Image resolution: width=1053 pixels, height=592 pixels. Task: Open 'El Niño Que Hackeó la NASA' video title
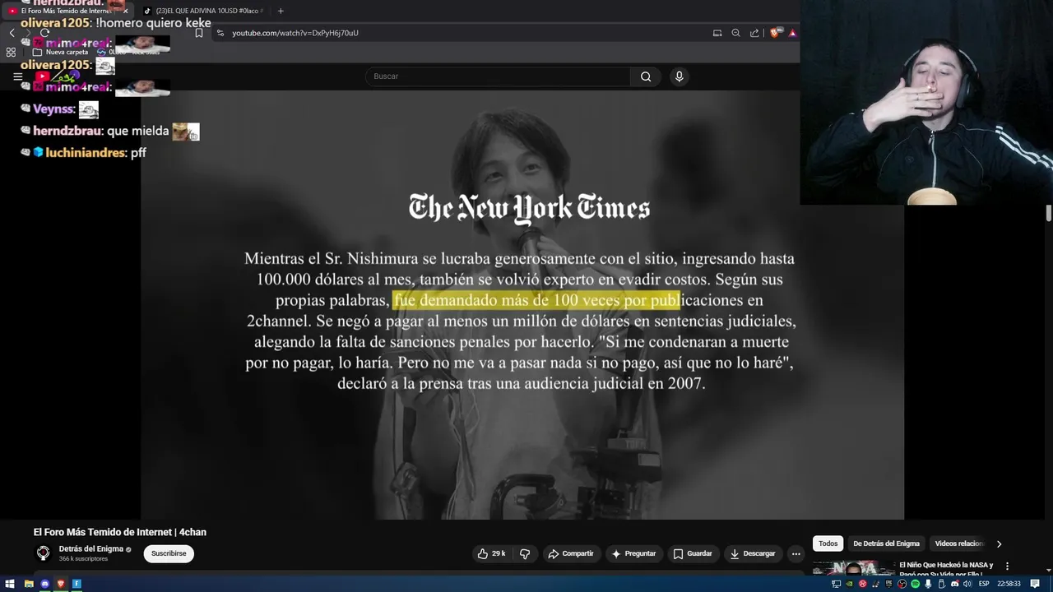[947, 568]
